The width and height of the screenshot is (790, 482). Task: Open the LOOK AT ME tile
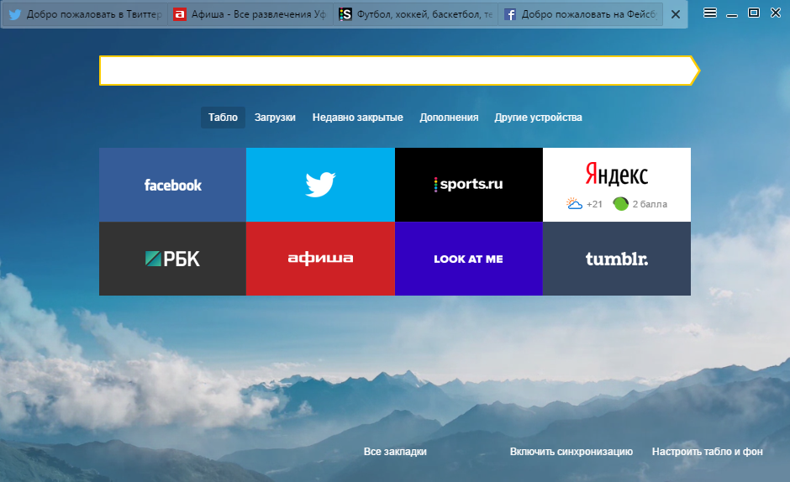[x=469, y=259]
